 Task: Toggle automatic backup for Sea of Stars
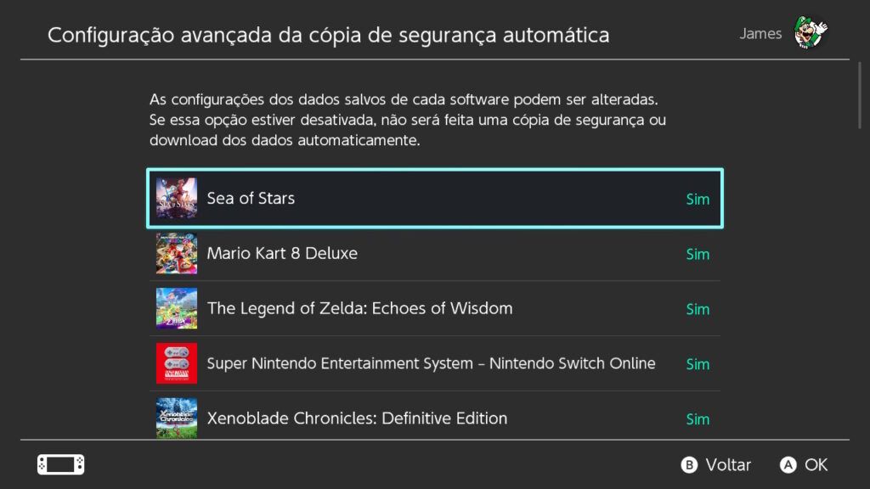pos(698,199)
